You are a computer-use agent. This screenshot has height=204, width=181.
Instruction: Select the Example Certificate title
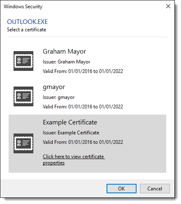[x=70, y=122]
